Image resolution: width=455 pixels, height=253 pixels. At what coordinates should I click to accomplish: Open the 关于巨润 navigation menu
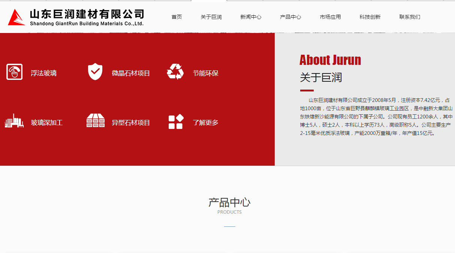pos(211,17)
